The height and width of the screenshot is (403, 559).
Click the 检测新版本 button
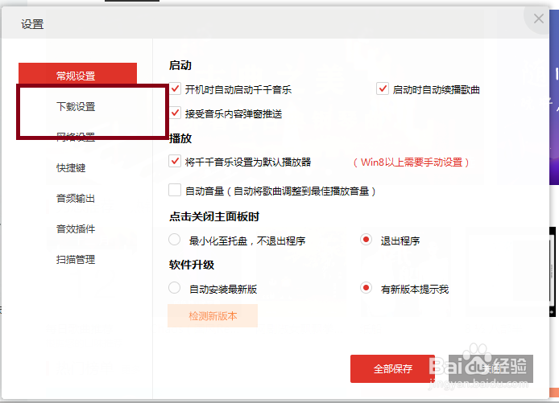click(x=213, y=316)
